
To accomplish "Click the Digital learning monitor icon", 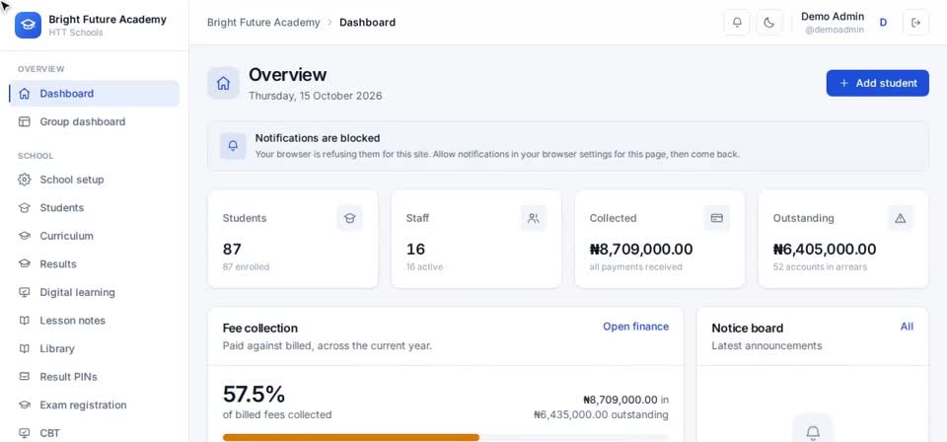I will (x=24, y=292).
